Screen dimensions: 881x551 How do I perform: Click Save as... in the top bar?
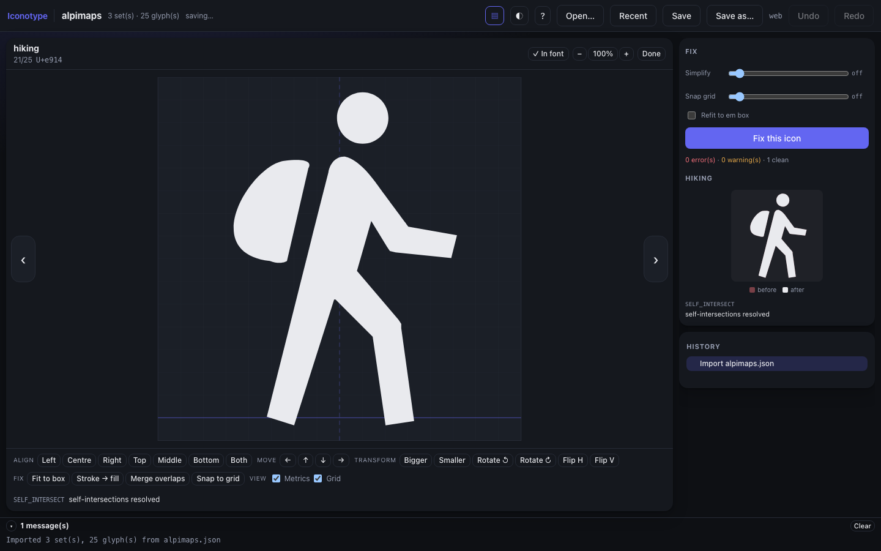(735, 16)
